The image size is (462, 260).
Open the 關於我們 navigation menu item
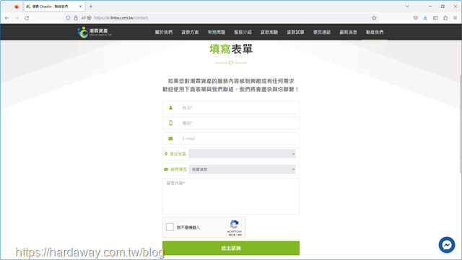[x=164, y=32]
